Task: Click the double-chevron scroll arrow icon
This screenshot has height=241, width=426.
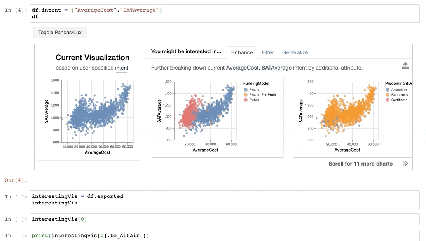Action: pos(405,164)
